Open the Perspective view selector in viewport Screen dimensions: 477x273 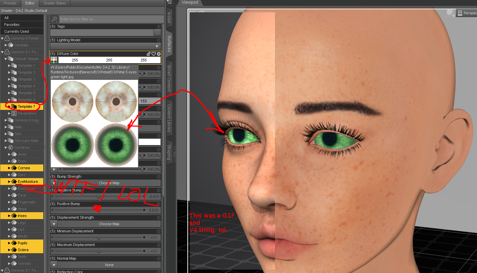tap(467, 13)
